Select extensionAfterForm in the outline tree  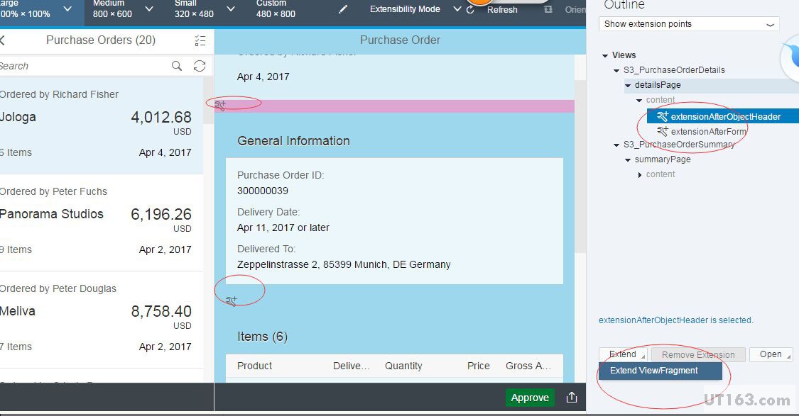coord(708,131)
